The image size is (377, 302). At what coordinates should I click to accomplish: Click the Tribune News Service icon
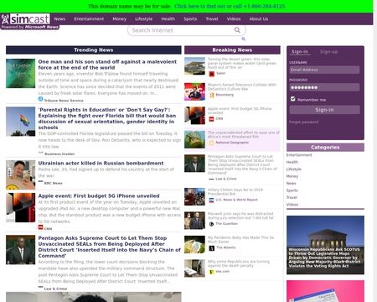pyautogui.click(x=40, y=99)
